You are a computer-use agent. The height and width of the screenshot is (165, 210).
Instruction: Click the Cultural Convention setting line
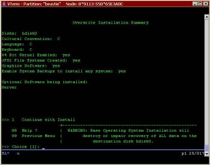pos(31,39)
